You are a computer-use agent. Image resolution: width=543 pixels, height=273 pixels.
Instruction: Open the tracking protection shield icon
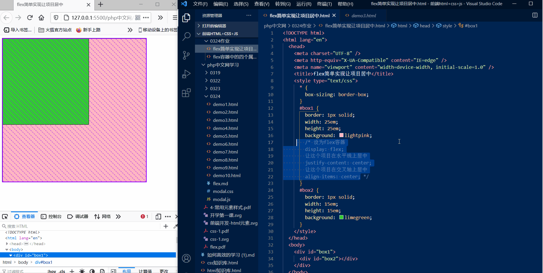[x=55, y=18]
